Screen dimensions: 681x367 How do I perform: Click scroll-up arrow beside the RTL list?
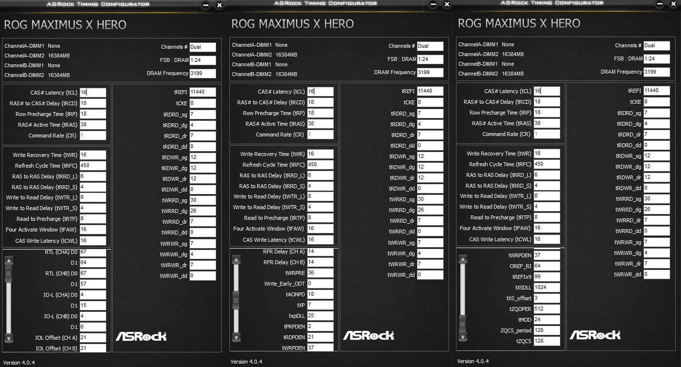pyautogui.click(x=9, y=261)
